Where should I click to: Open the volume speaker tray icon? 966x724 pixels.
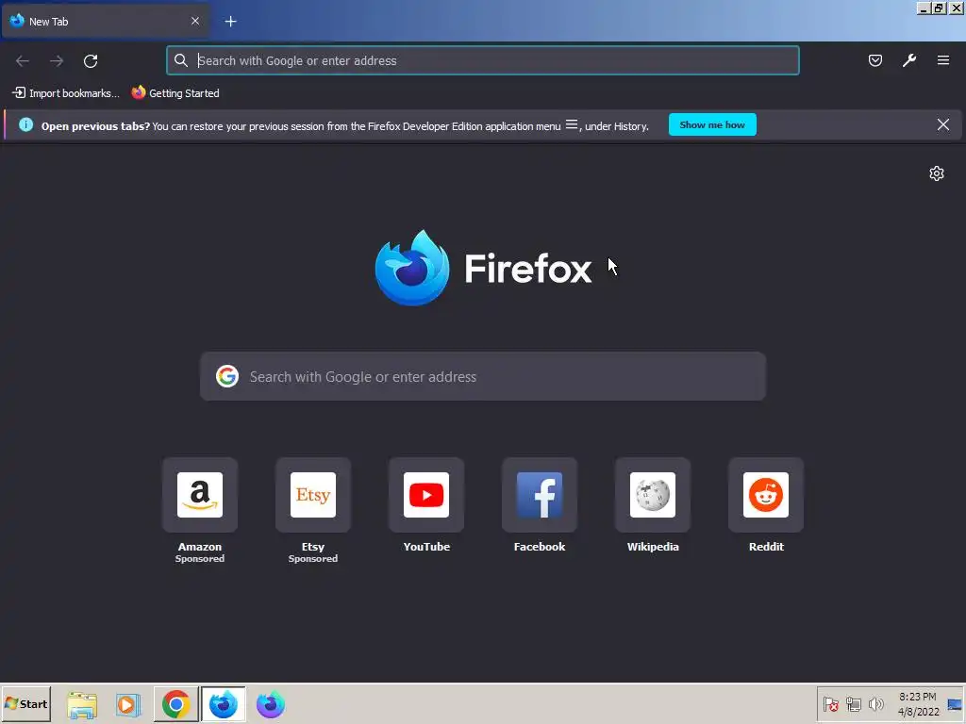point(875,704)
